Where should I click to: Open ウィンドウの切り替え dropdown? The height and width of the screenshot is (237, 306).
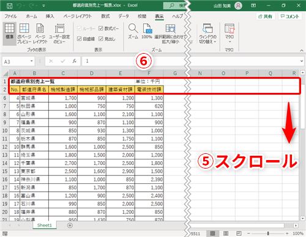[x=207, y=34]
